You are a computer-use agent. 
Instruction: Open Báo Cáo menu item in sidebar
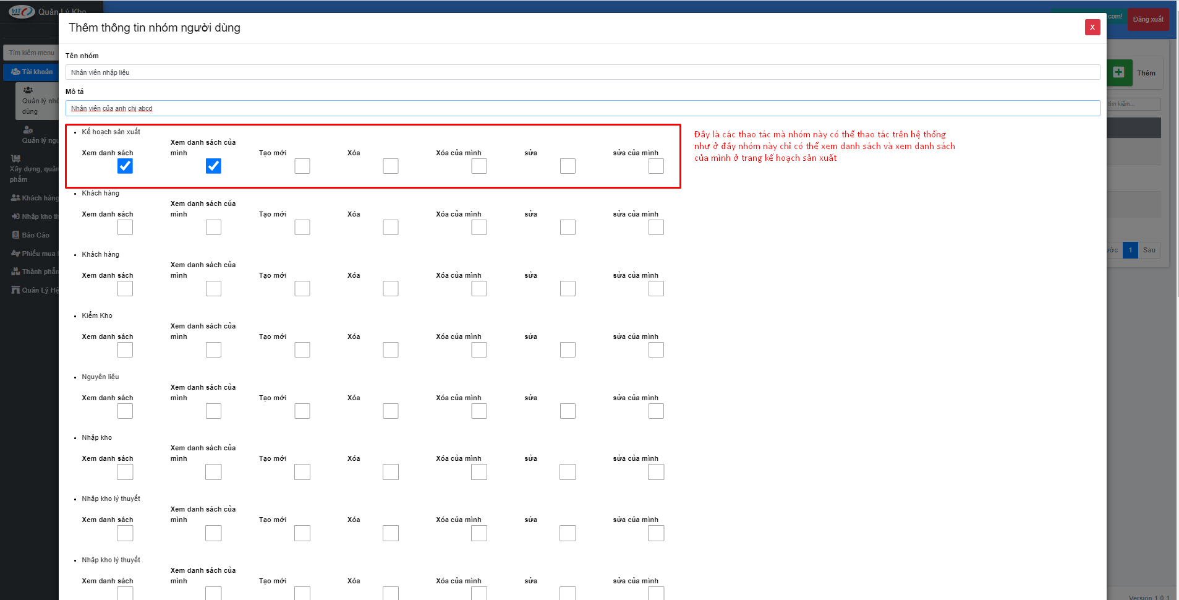[30, 235]
